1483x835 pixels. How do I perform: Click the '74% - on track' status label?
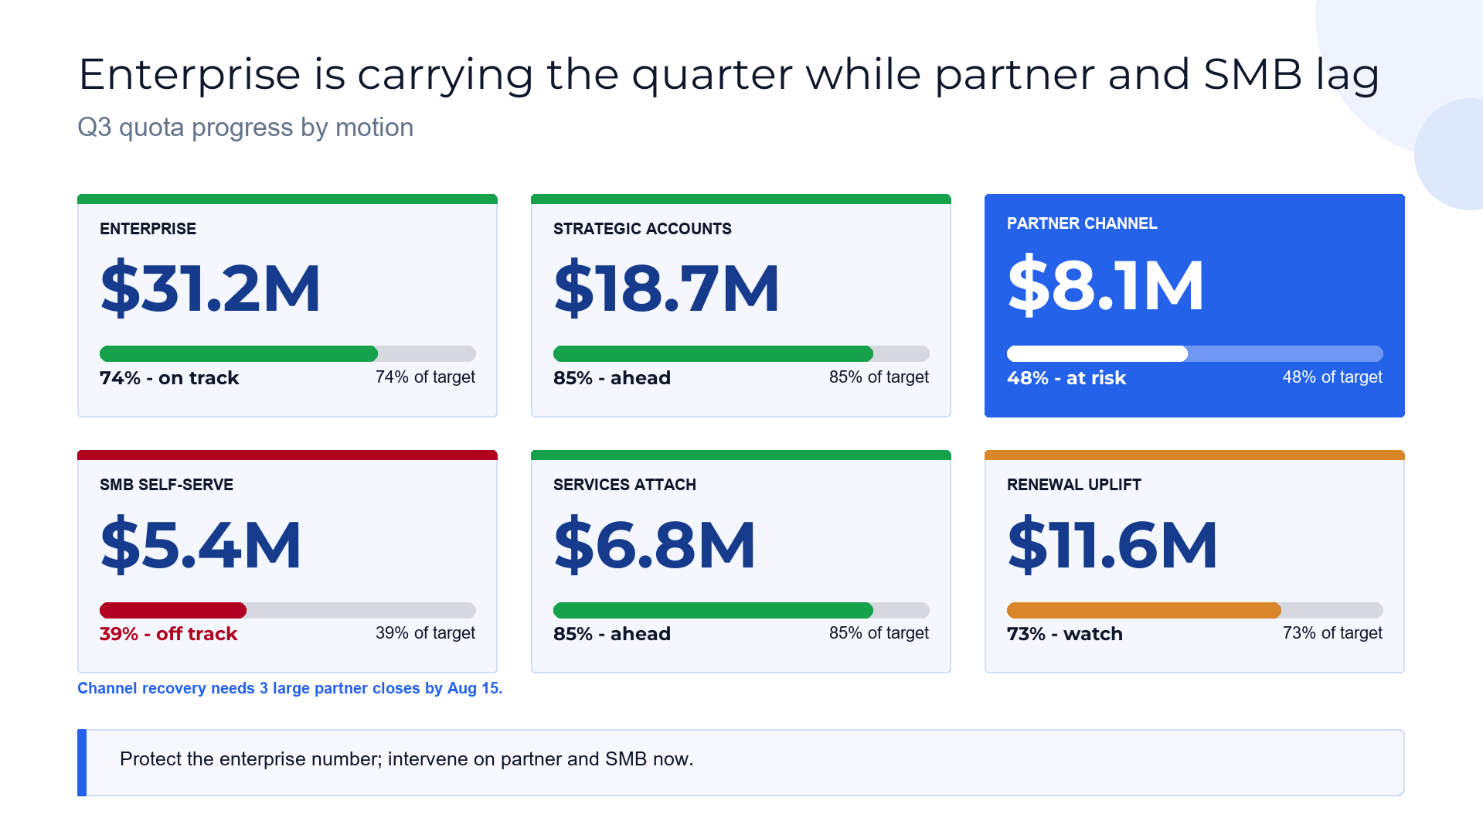[169, 378]
